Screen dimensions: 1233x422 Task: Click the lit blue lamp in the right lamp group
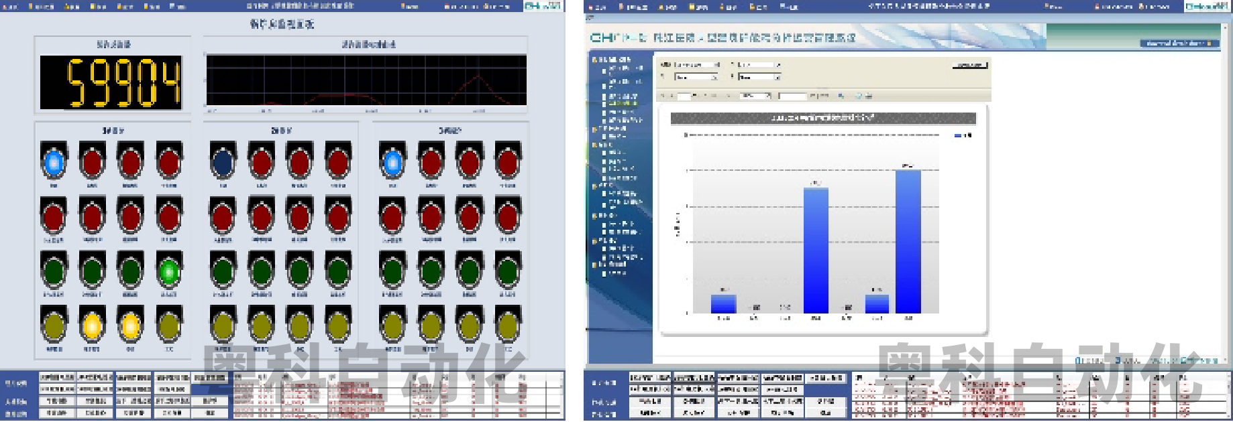(392, 162)
